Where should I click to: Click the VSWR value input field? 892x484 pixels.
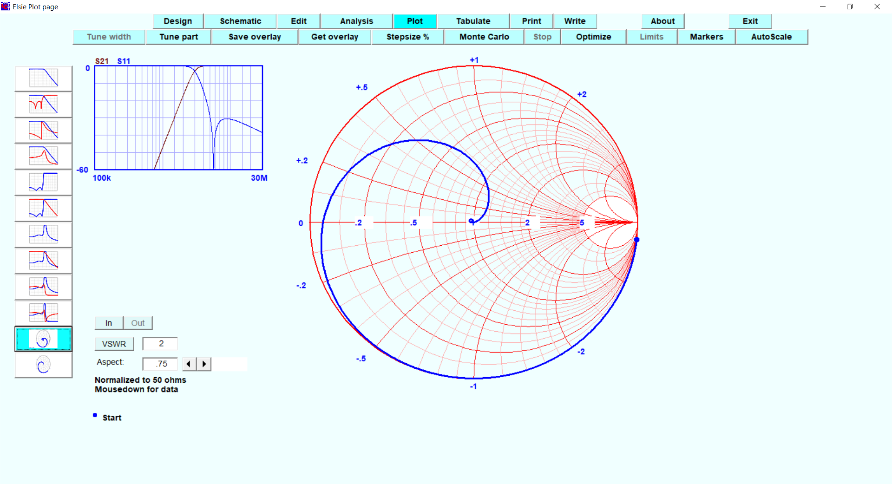tap(160, 344)
